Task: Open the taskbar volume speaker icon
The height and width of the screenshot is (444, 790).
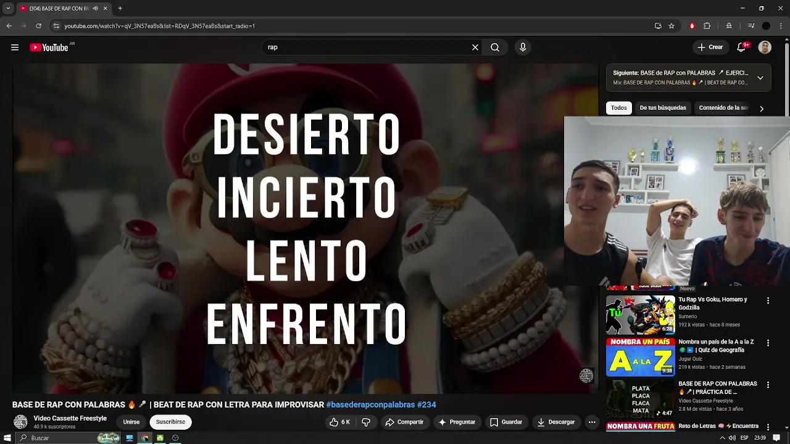Action: coord(732,438)
